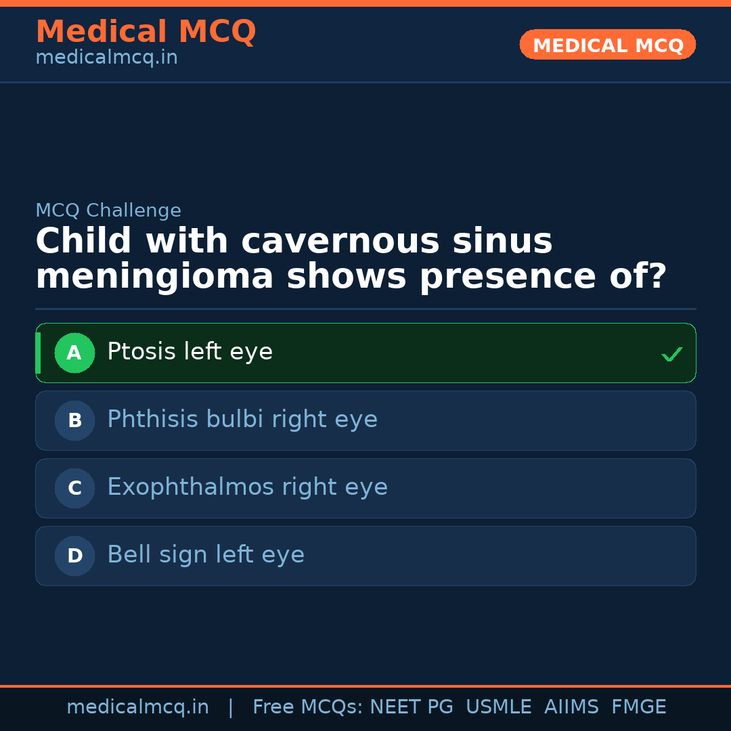Click the circular C badge icon
The height and width of the screenshot is (731, 731).
[x=74, y=488]
